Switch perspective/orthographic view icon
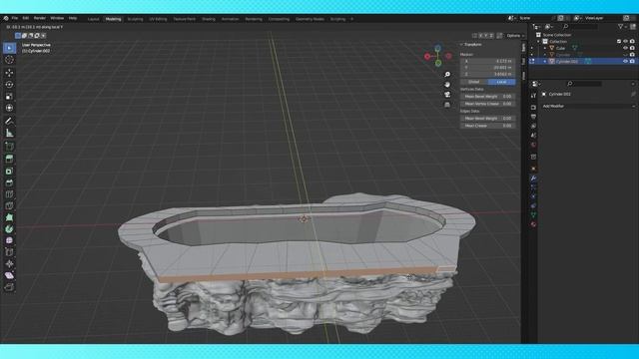This screenshot has width=639, height=359. (x=447, y=105)
